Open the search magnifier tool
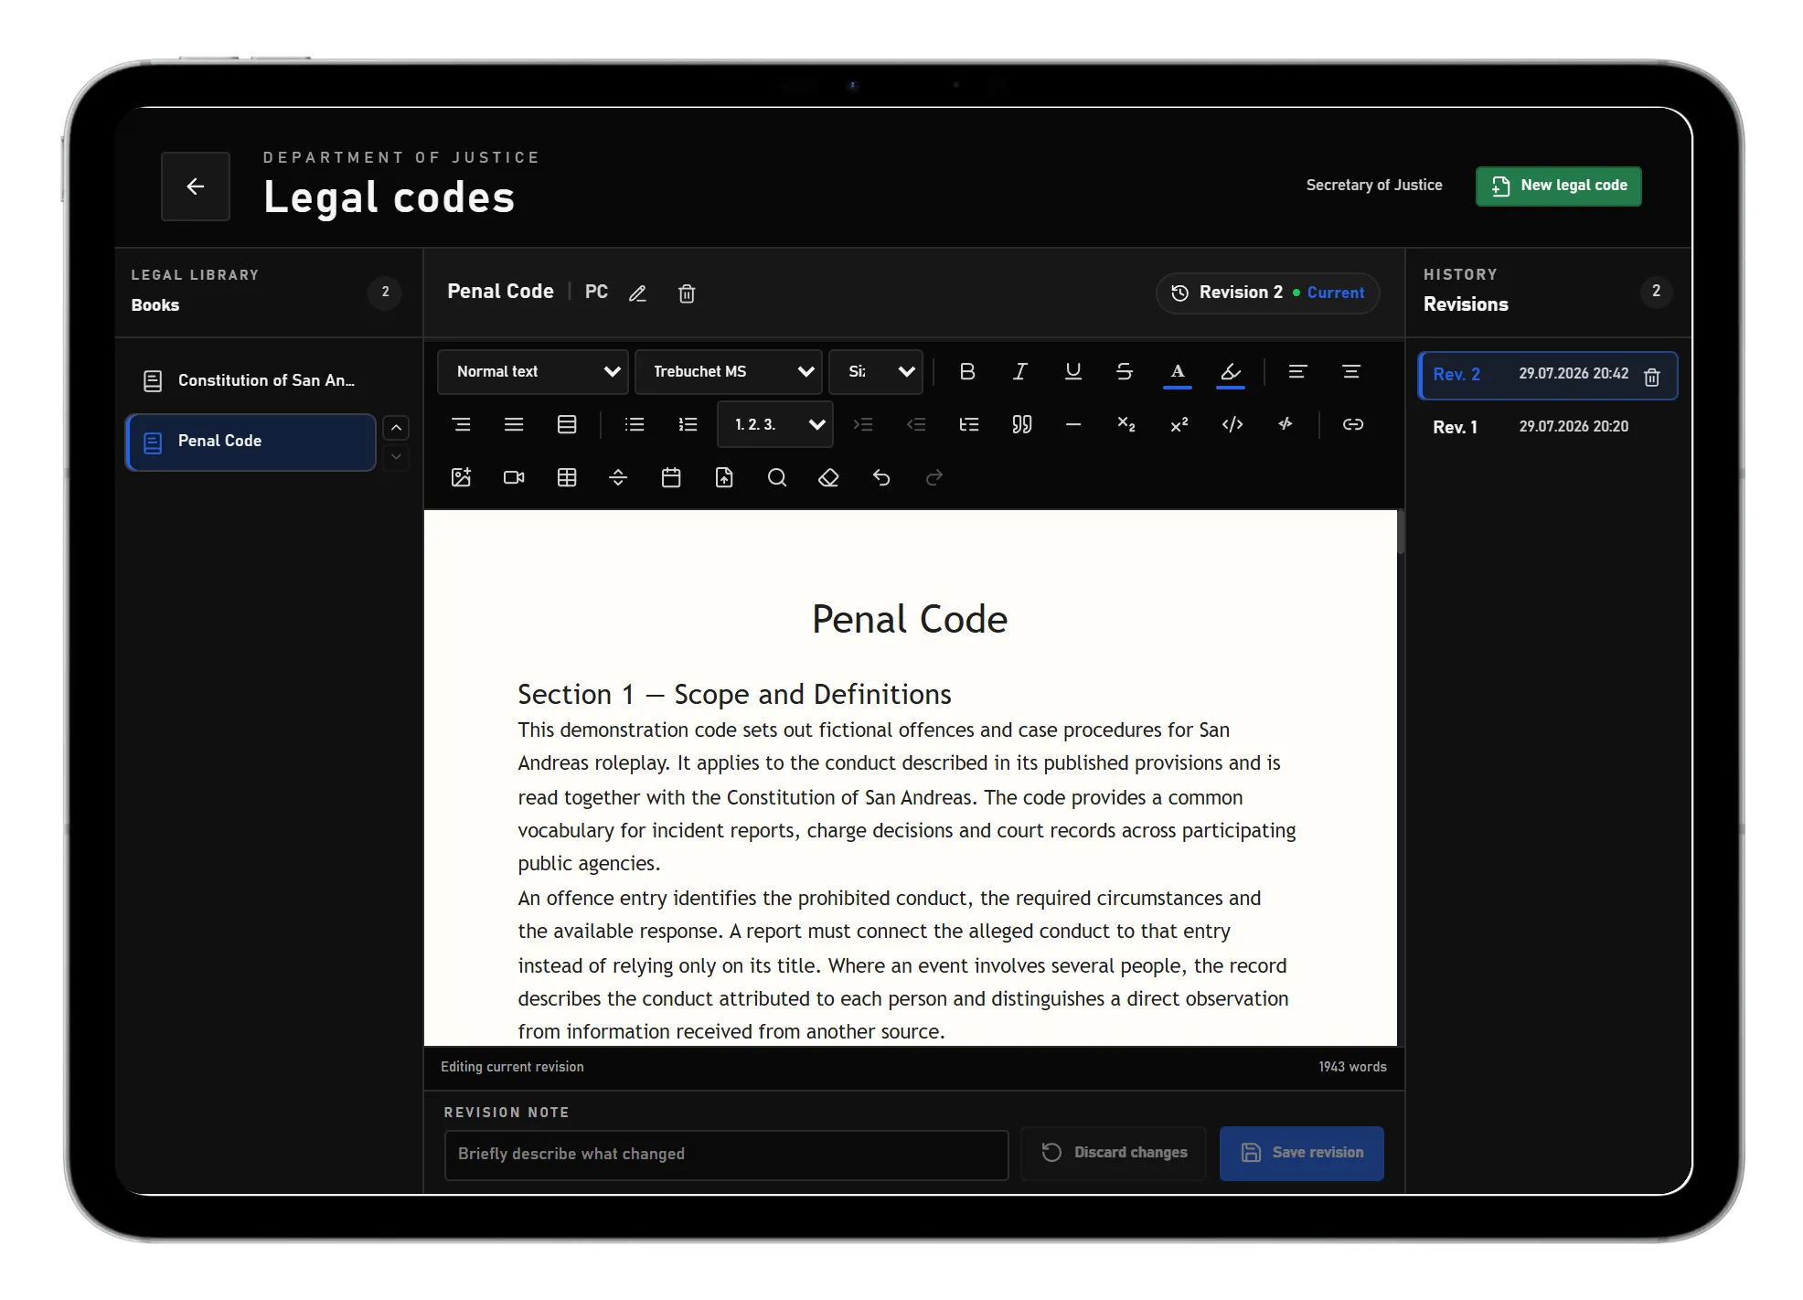 (777, 477)
